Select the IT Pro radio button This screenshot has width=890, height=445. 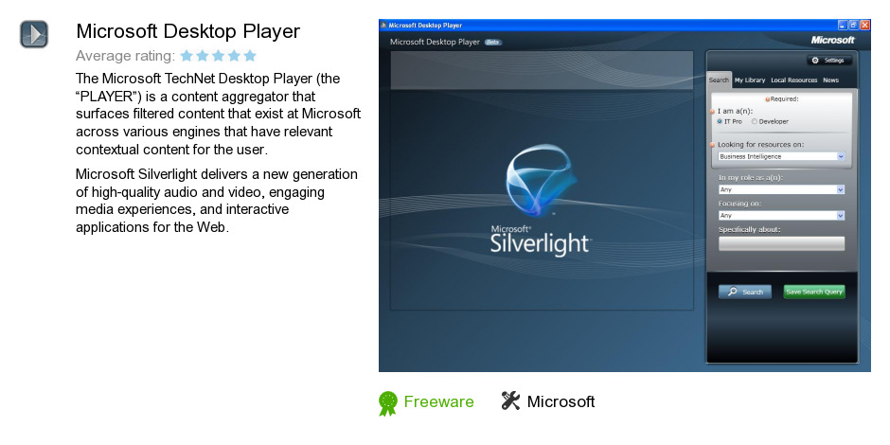coord(720,121)
